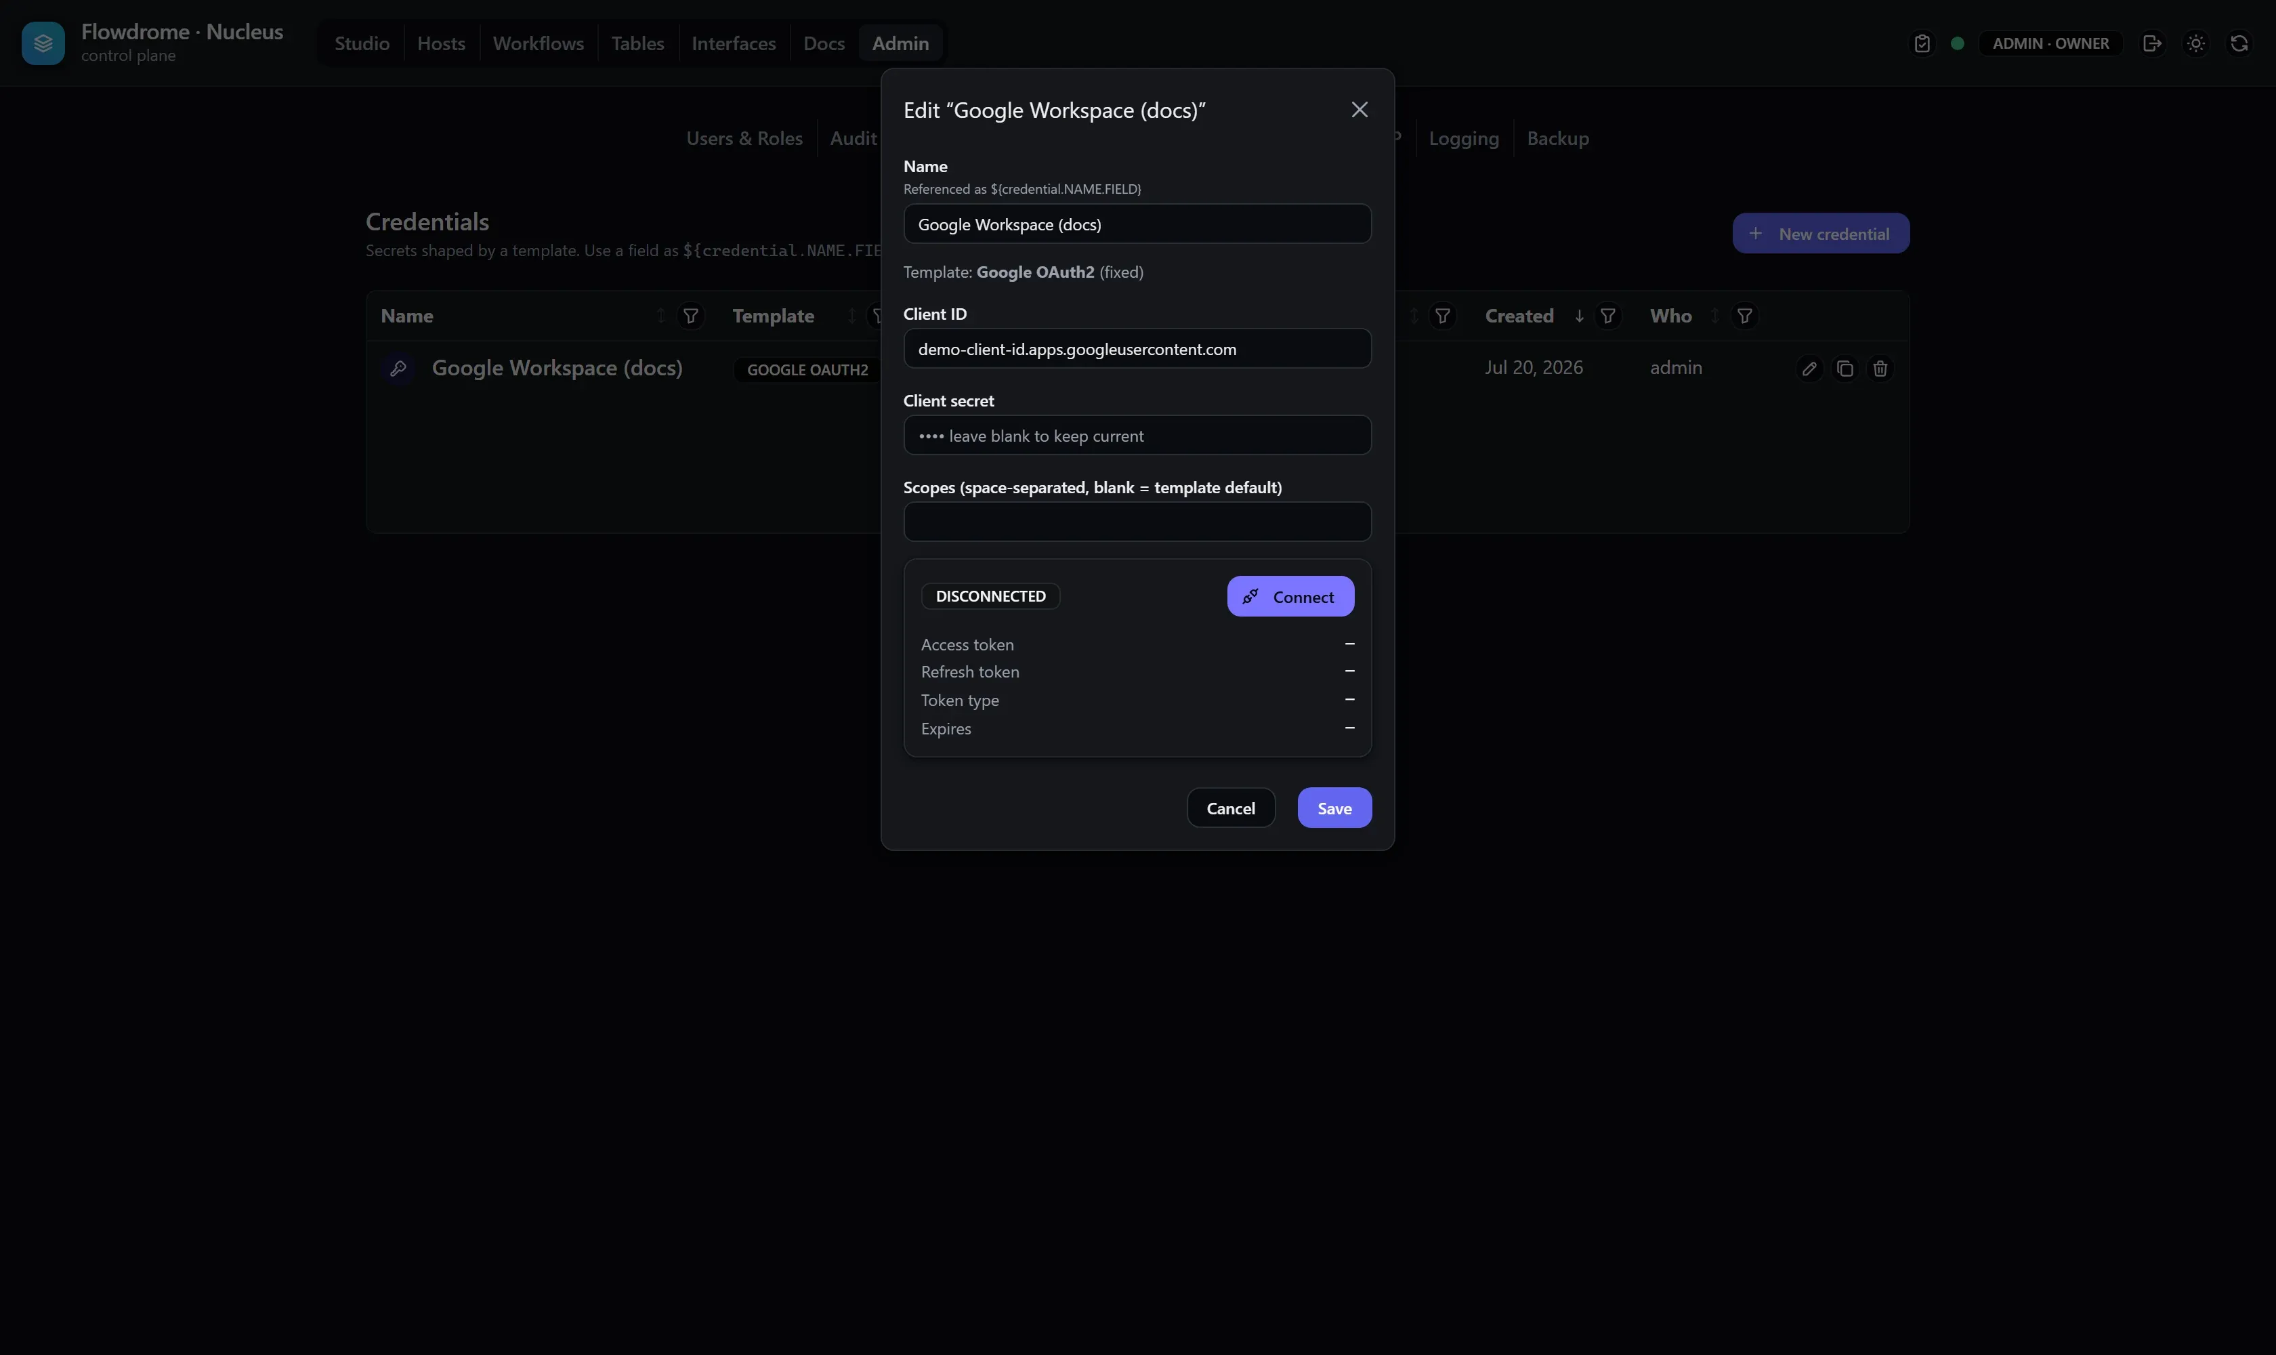
Task: Filter the Name column
Action: (691, 316)
